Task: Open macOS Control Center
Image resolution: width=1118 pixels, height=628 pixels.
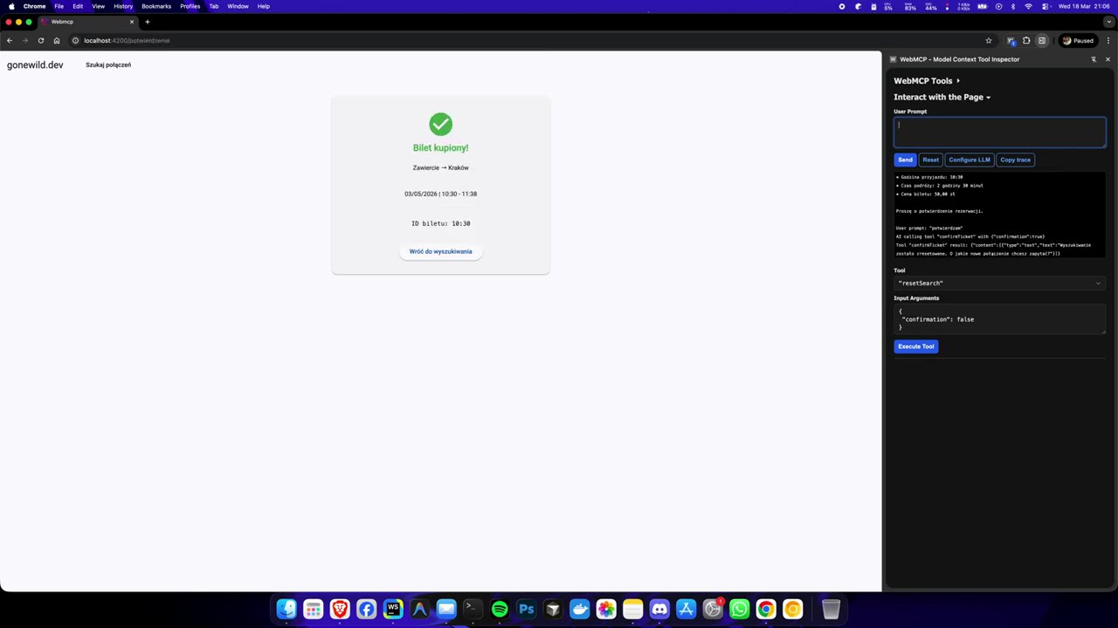Action: [1045, 6]
